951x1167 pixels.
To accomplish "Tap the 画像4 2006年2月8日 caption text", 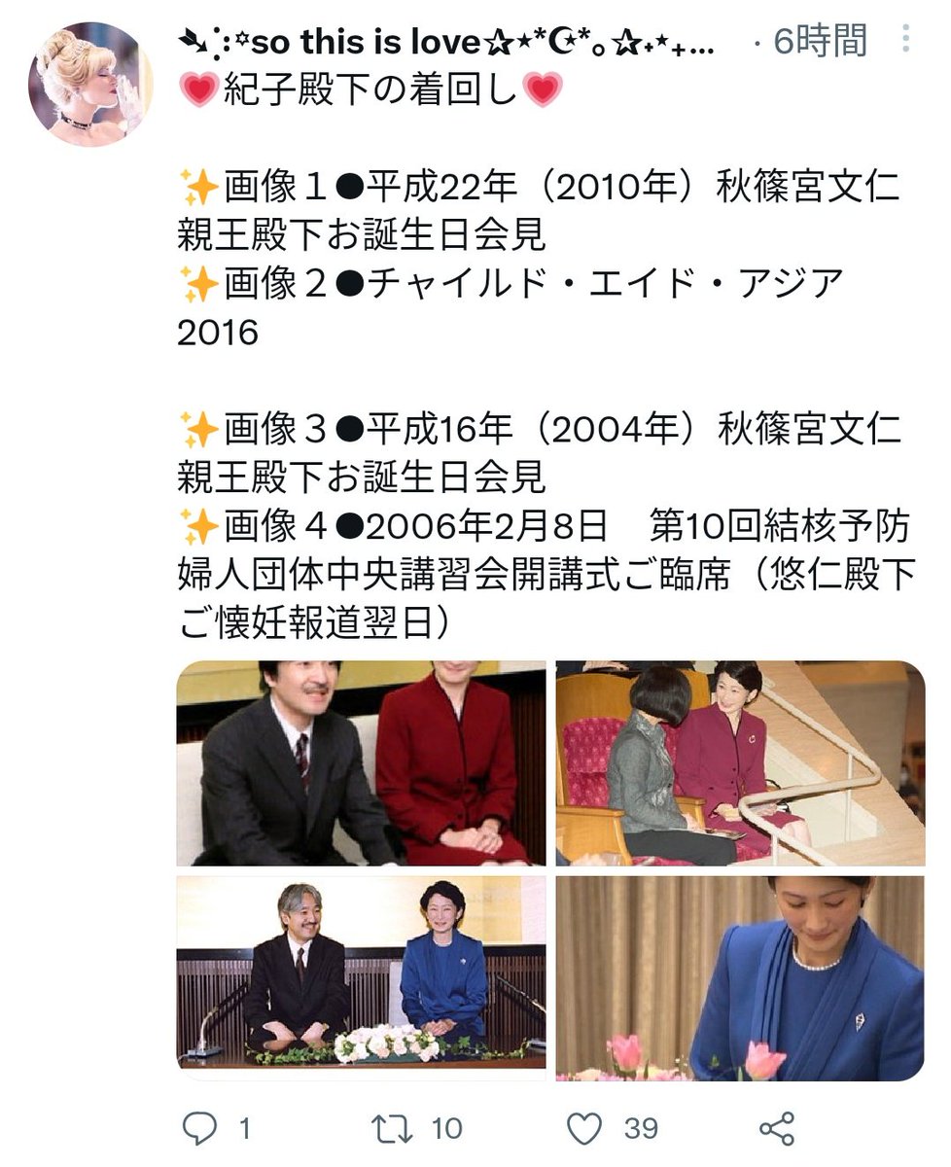I will (546, 575).
